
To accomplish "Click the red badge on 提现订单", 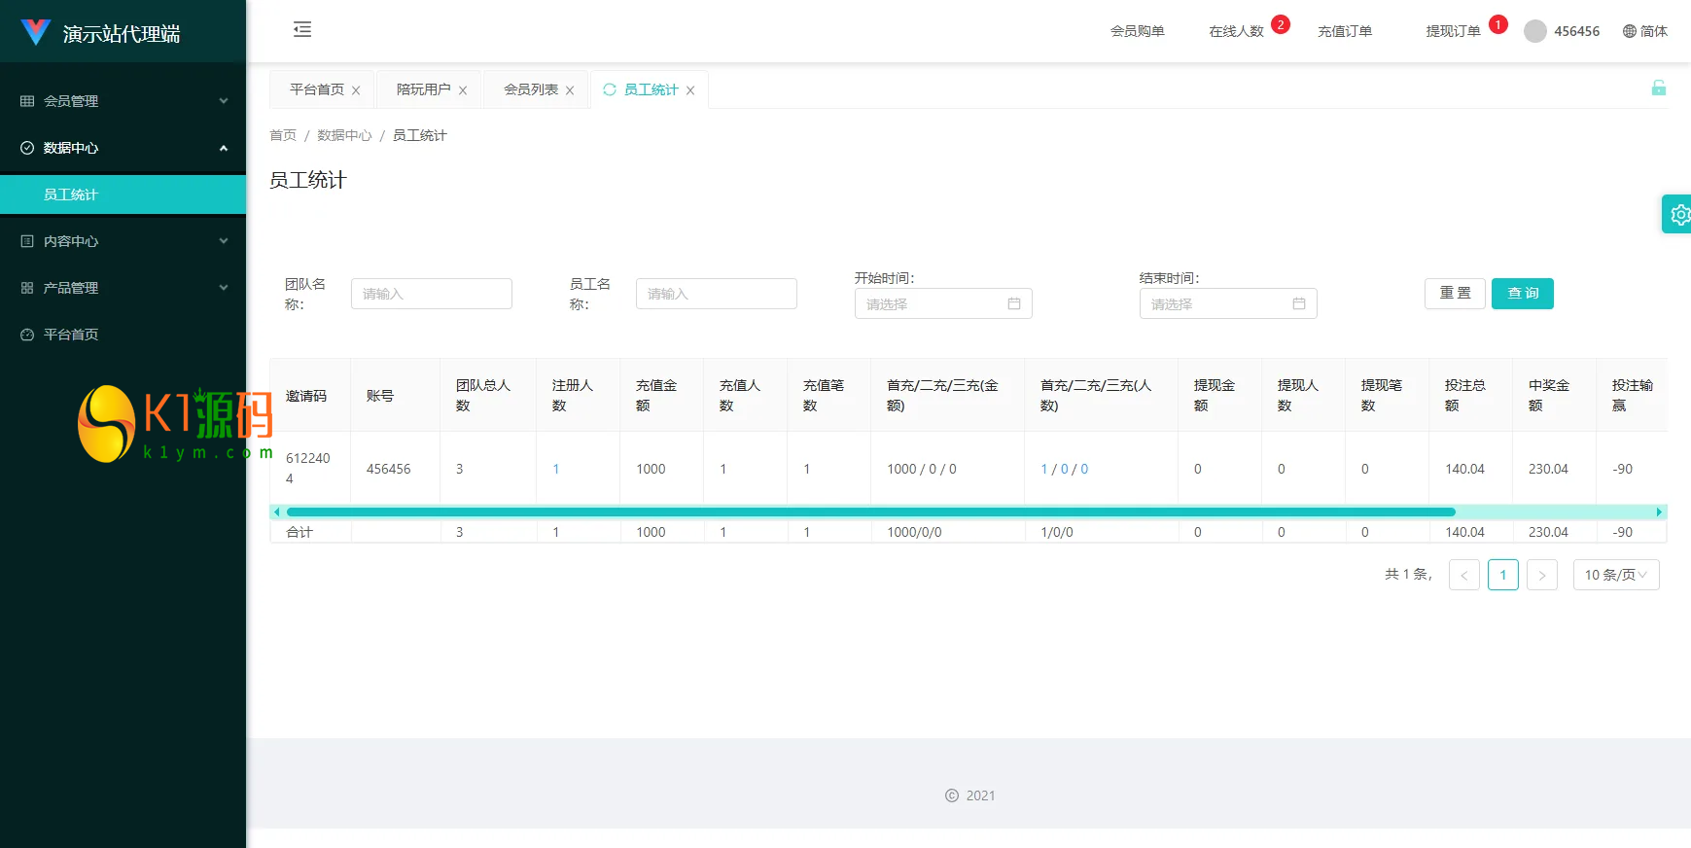I will coord(1498,24).
